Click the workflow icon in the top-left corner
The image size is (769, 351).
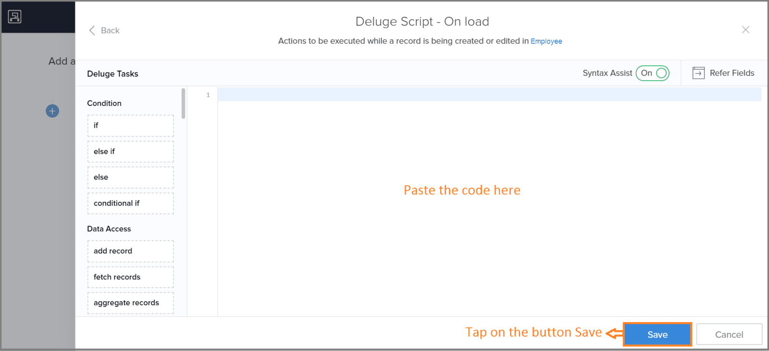[14, 17]
